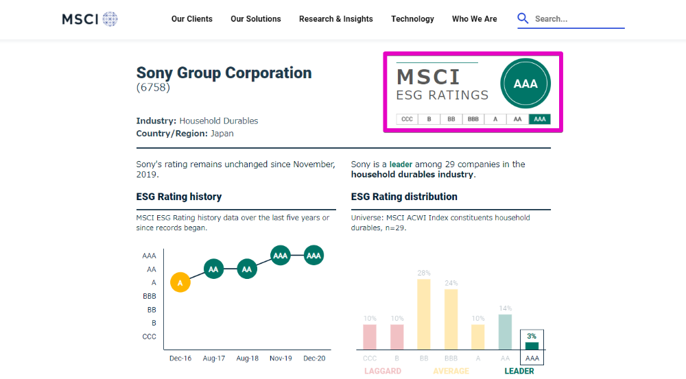Click 'household durables industry' bold text
Screen dimensions: 686x379
pos(412,174)
